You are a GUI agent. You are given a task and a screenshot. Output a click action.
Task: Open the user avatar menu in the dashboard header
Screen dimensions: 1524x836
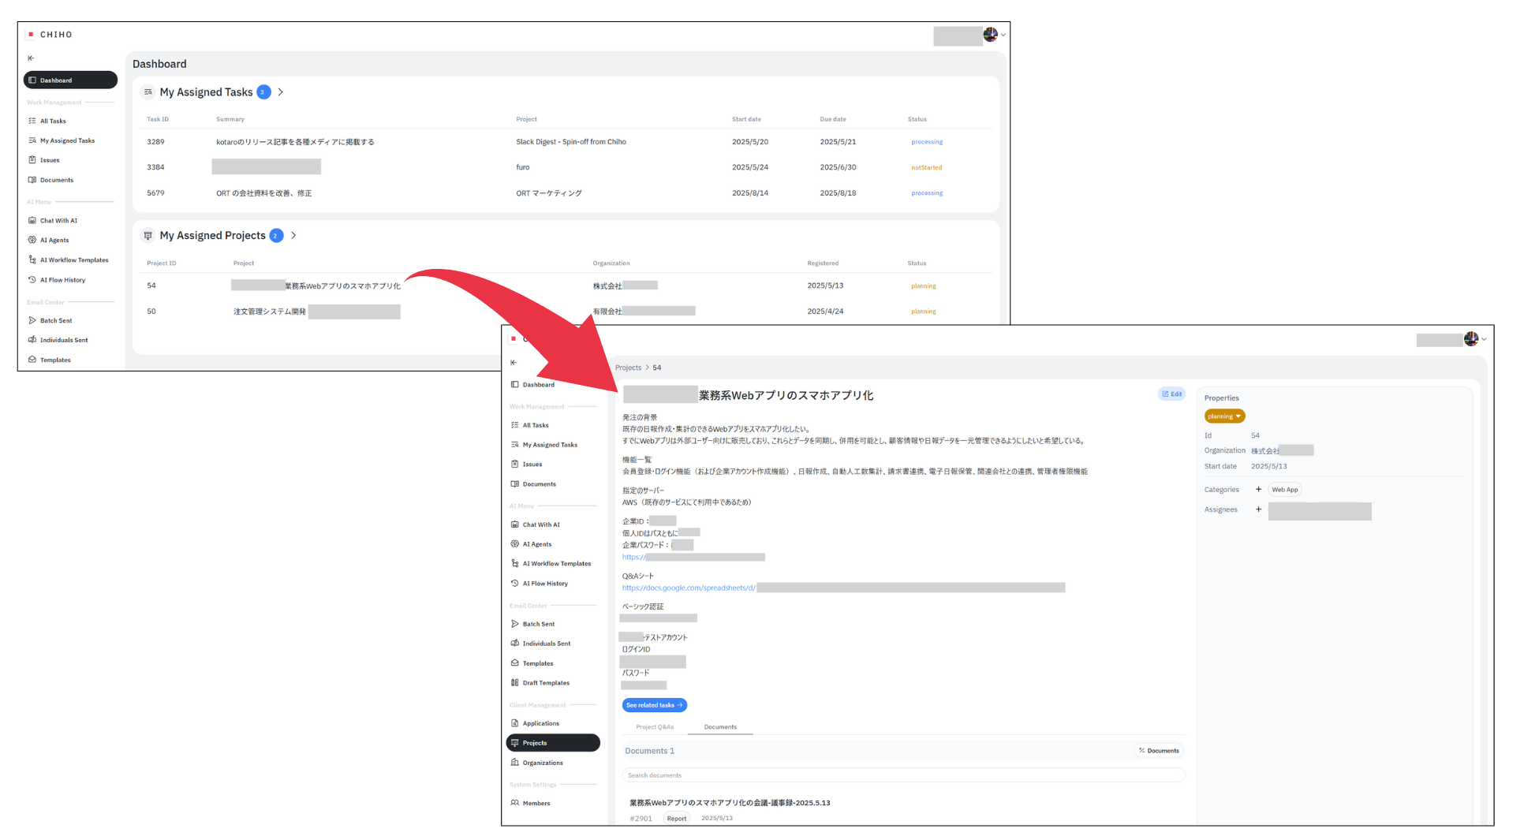click(992, 35)
